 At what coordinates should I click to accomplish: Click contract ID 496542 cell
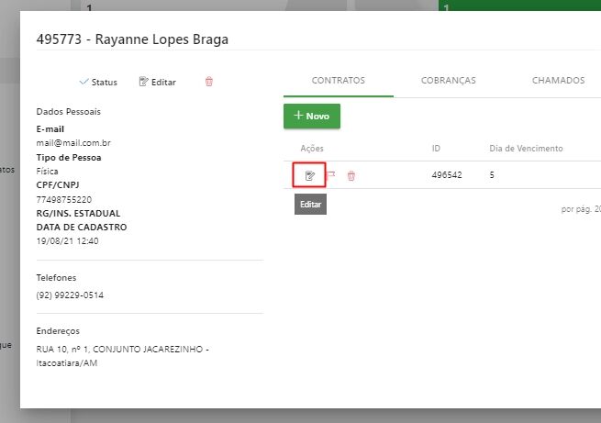pos(447,175)
